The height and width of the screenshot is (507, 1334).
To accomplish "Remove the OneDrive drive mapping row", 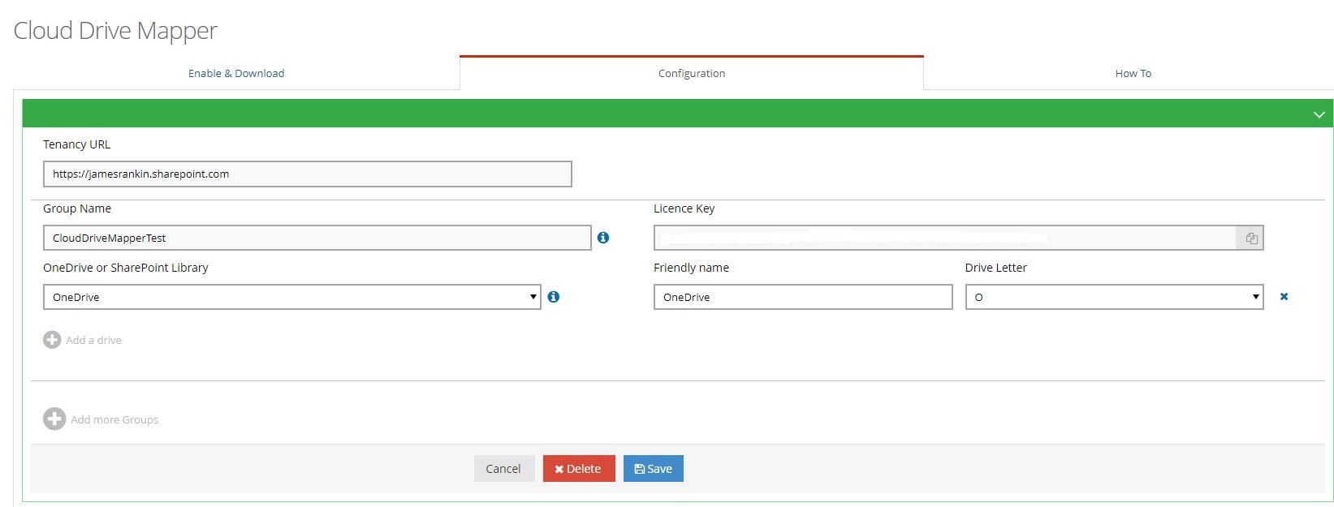I will 1284,297.
